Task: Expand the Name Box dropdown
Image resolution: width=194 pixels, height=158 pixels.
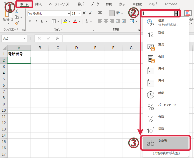Action: click(x=24, y=38)
